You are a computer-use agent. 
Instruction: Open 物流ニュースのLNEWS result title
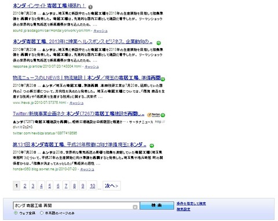pyautogui.click(x=87, y=78)
